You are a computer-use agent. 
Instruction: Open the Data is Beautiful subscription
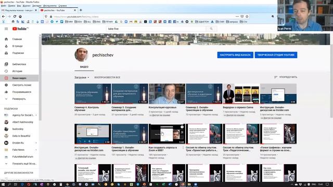point(19,136)
